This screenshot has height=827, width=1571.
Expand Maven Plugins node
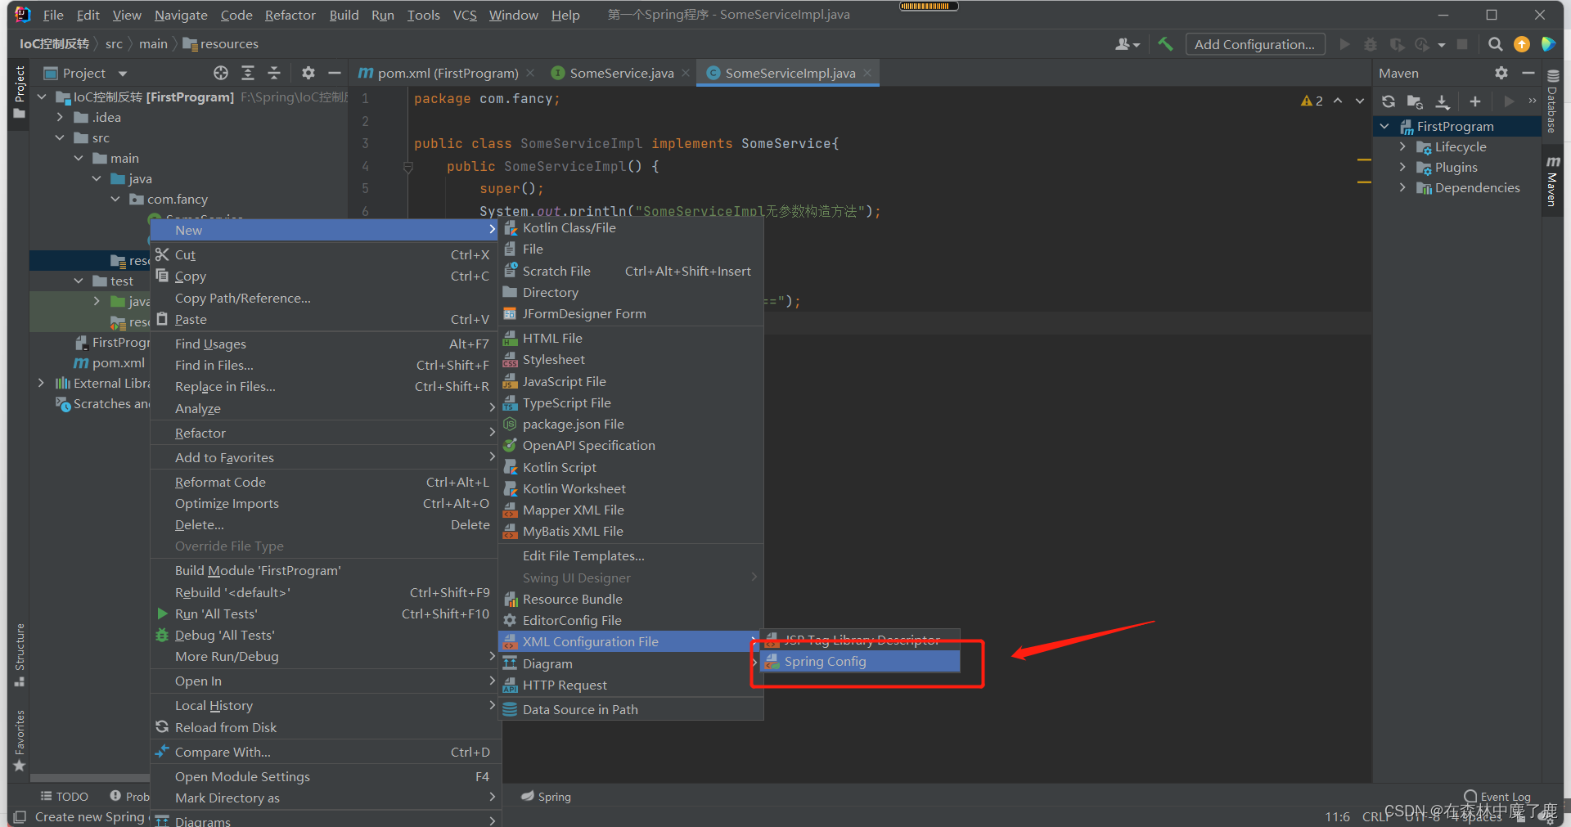(1402, 167)
